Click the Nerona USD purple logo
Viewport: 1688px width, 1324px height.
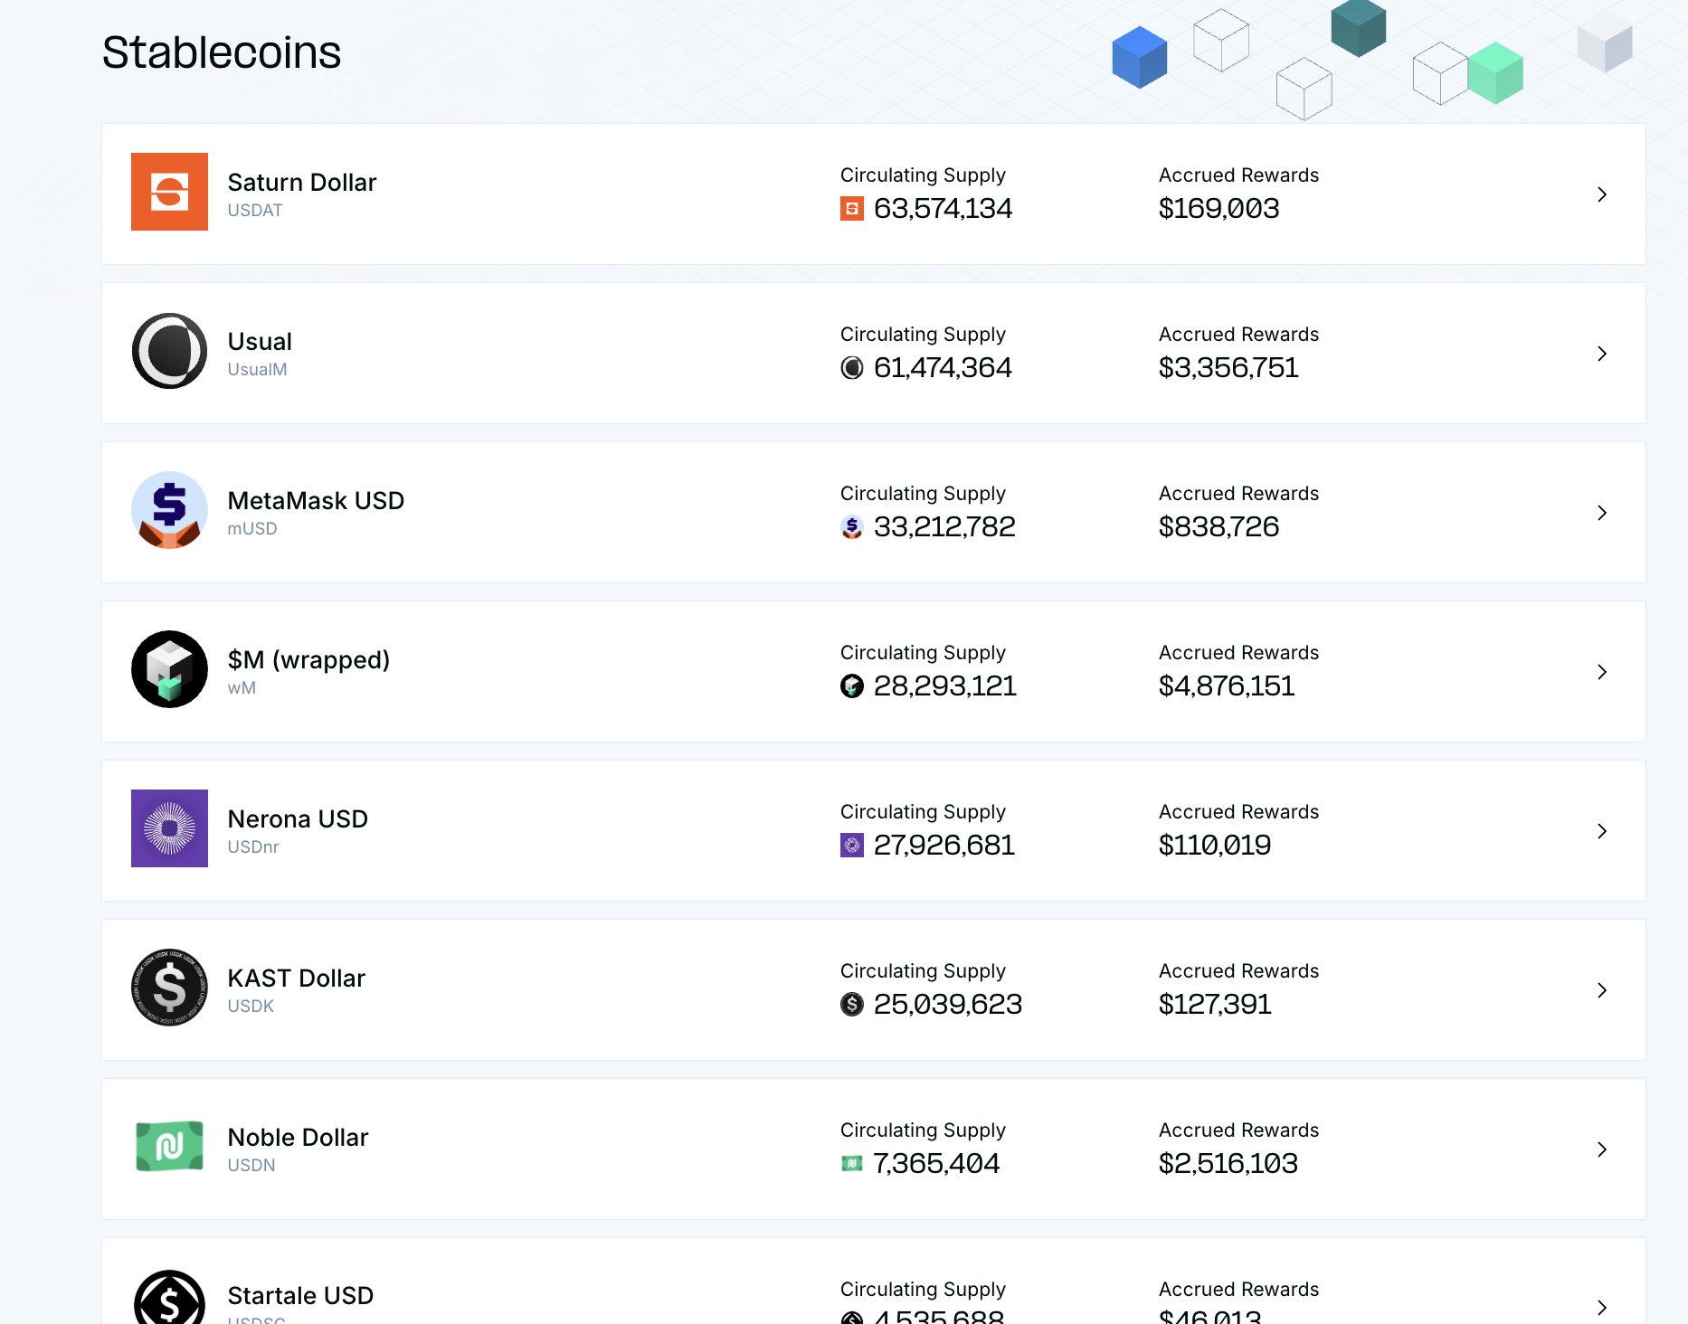tap(169, 828)
